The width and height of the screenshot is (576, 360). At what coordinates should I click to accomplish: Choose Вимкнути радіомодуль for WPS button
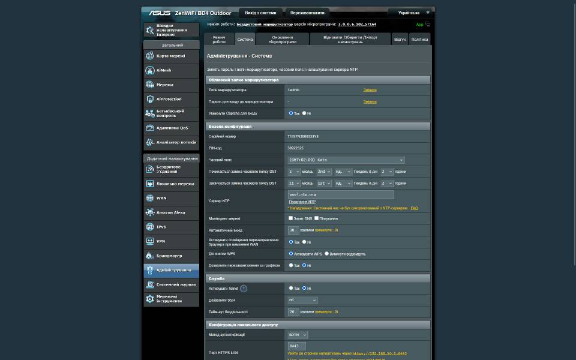point(327,254)
